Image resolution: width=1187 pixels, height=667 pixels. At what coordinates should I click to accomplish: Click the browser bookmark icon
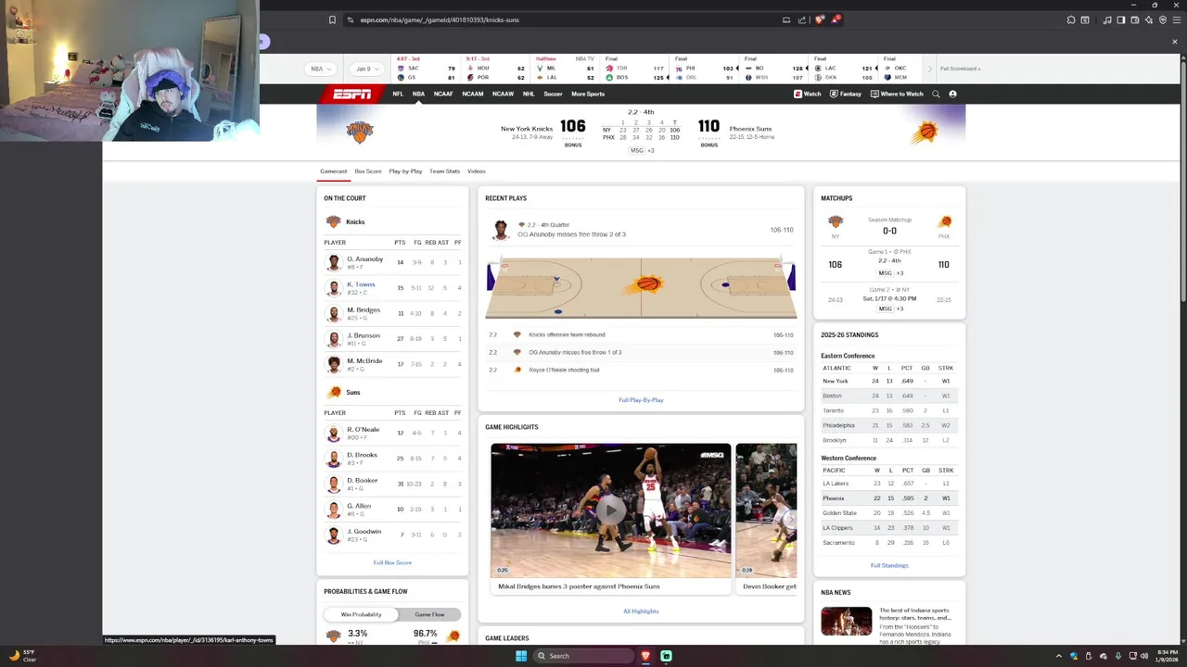tap(332, 19)
